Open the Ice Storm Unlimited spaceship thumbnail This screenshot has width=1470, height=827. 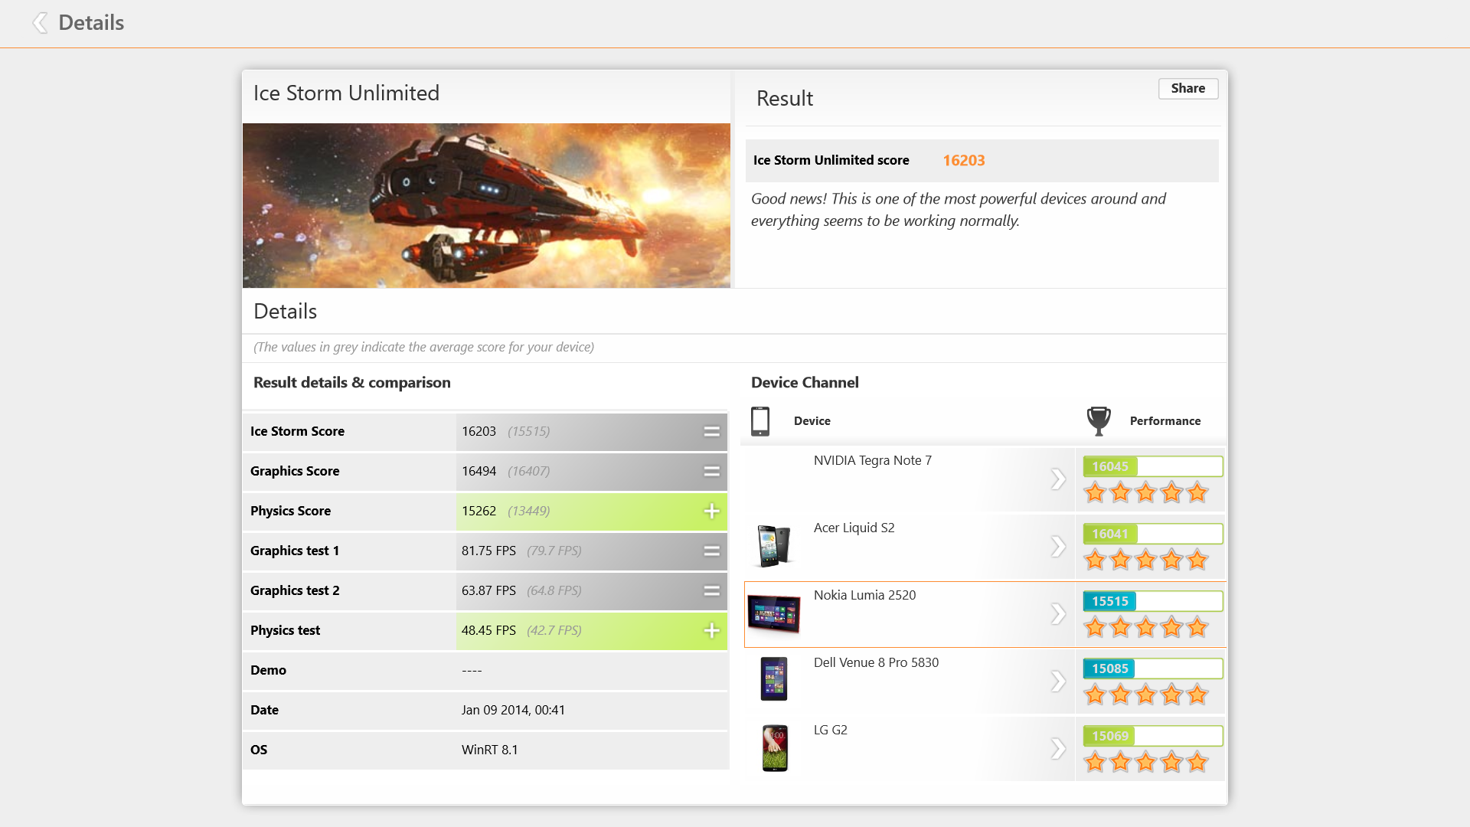(x=486, y=205)
